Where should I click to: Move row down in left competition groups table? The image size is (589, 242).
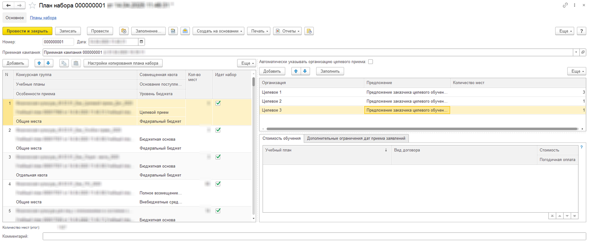point(48,63)
